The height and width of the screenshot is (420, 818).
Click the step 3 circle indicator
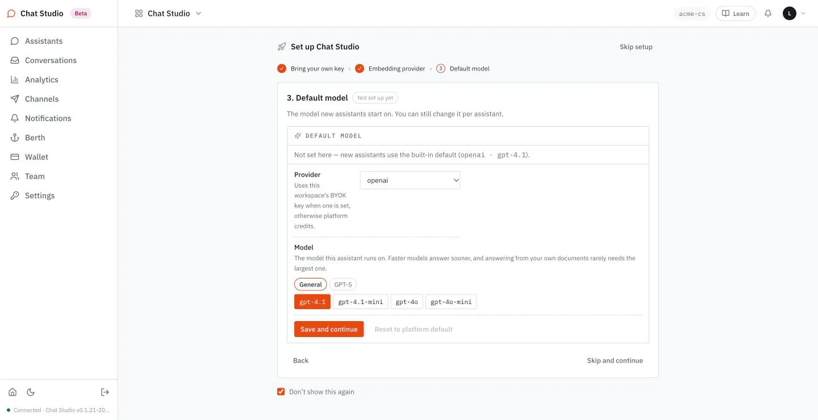pos(441,69)
